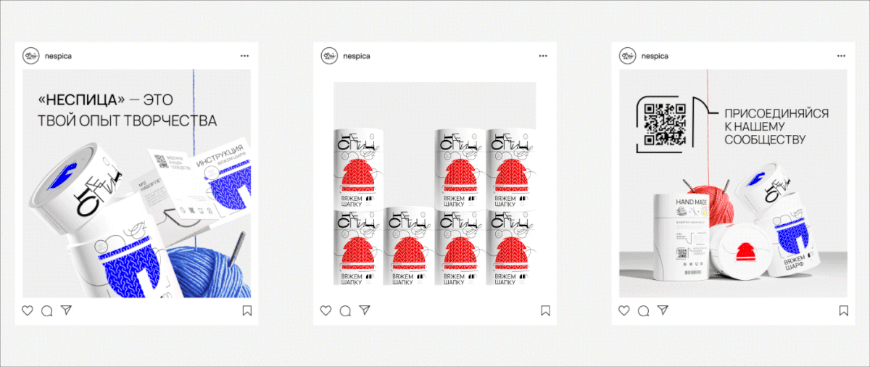The image size is (870, 367).
Task: Bookmark the third post with QR code
Action: pyautogui.click(x=843, y=310)
